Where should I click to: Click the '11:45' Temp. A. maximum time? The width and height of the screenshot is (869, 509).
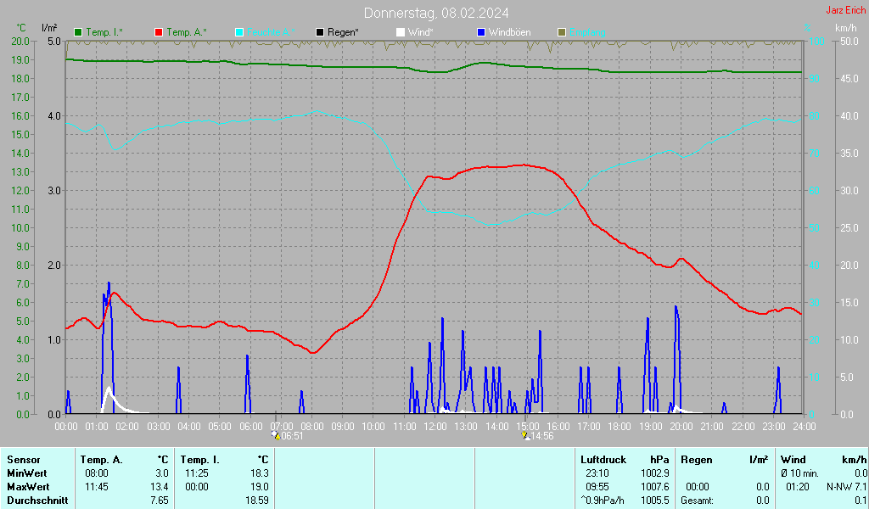[x=97, y=487]
